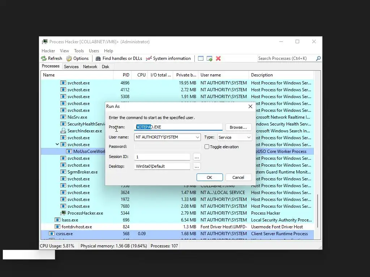Click the icon of svchost.exe PID 4696

[x=63, y=83]
